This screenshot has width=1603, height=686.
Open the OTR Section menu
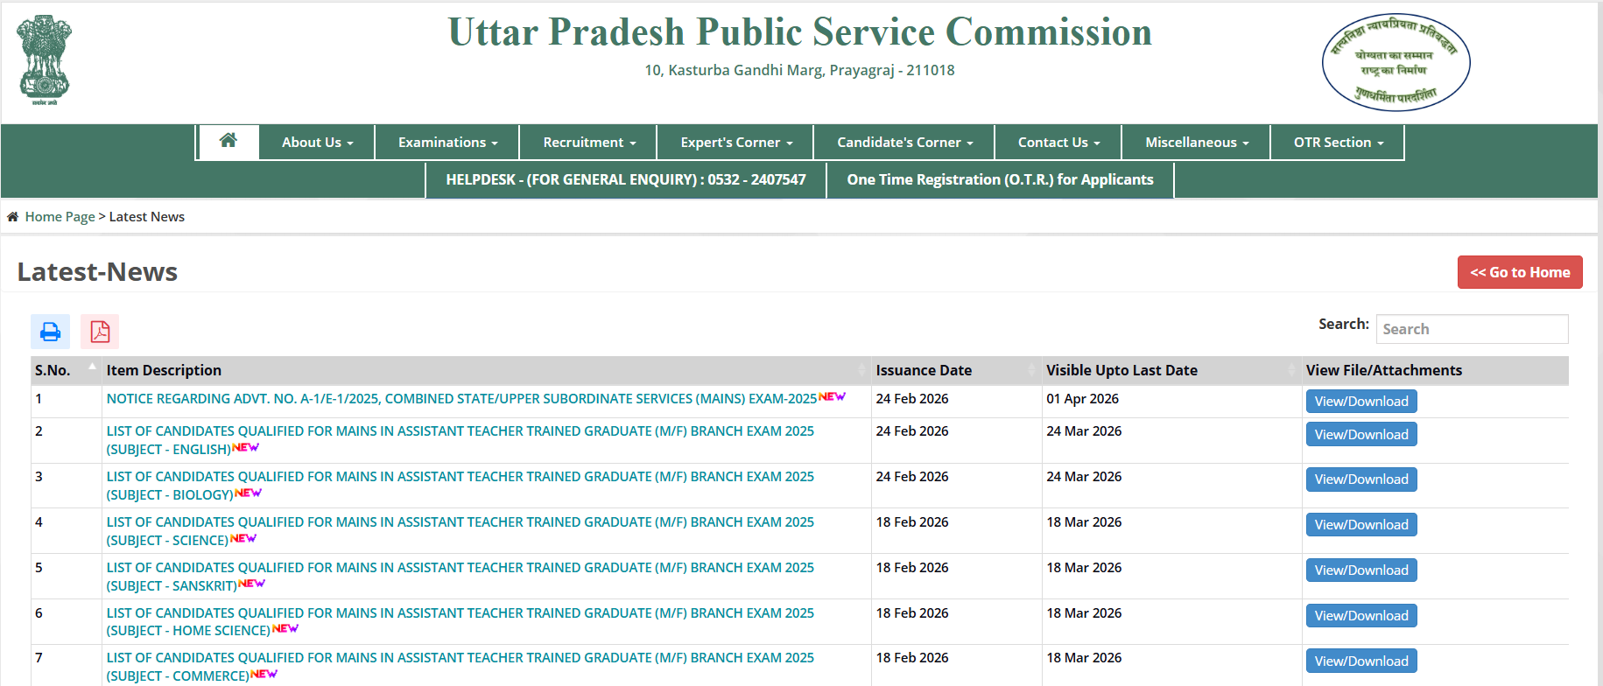[1338, 143]
